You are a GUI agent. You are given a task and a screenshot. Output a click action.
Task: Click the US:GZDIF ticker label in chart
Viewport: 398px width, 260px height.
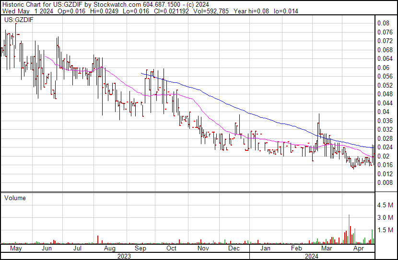click(17, 20)
